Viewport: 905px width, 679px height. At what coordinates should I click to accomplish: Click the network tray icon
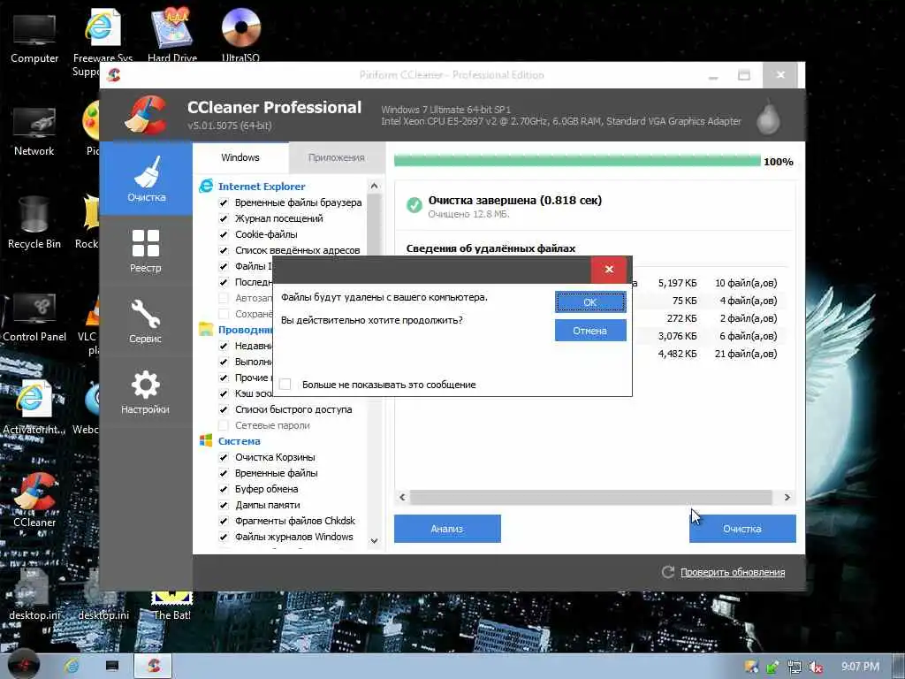coord(794,667)
